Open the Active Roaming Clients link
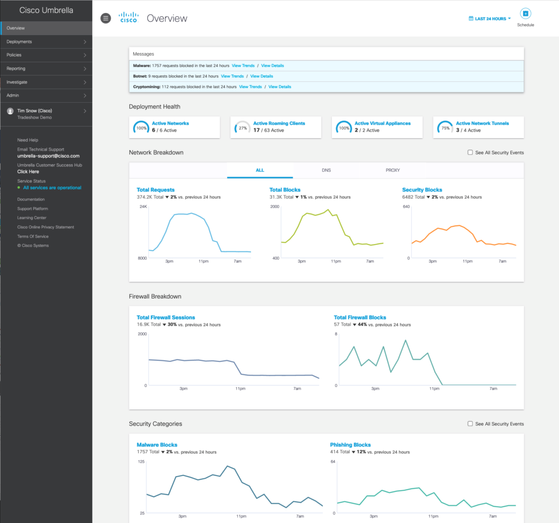 279,123
